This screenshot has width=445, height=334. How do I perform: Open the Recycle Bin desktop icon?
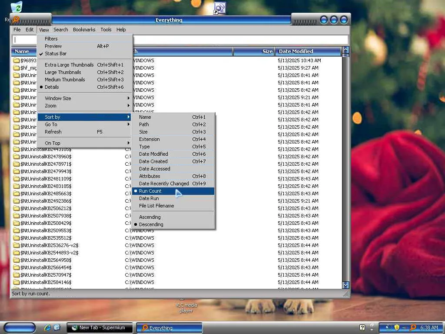17,7
